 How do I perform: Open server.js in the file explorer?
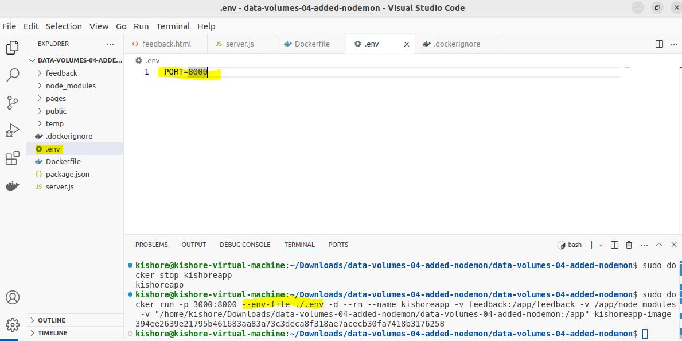point(60,187)
